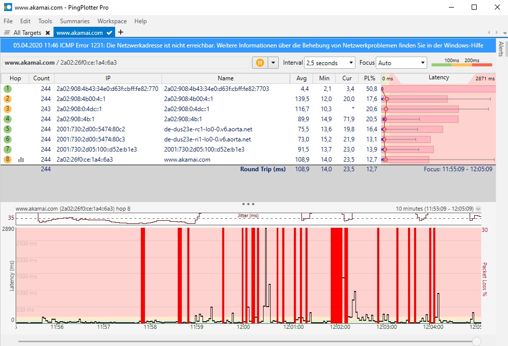Open the Workspace menu
The height and width of the screenshot is (346, 508).
pyautogui.click(x=112, y=21)
